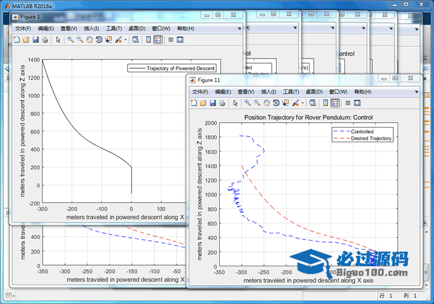Toggle Insert Colorbar in Figure 1 toolbar
The height and width of the screenshot is (304, 434).
pos(148,40)
